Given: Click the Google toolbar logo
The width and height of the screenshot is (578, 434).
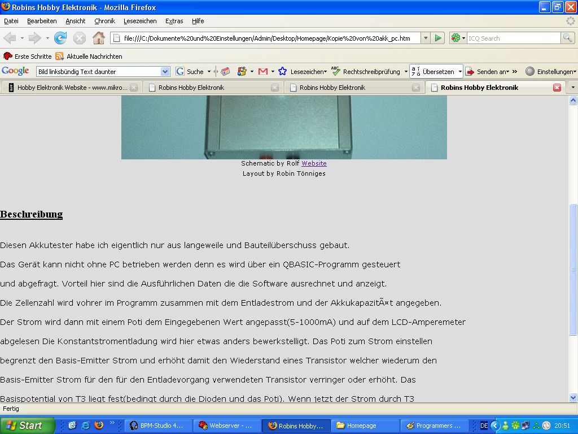Looking at the screenshot, I should 15,71.
